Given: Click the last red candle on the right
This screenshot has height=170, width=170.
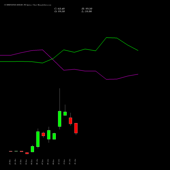Looking at the screenshot, I should tap(76, 128).
